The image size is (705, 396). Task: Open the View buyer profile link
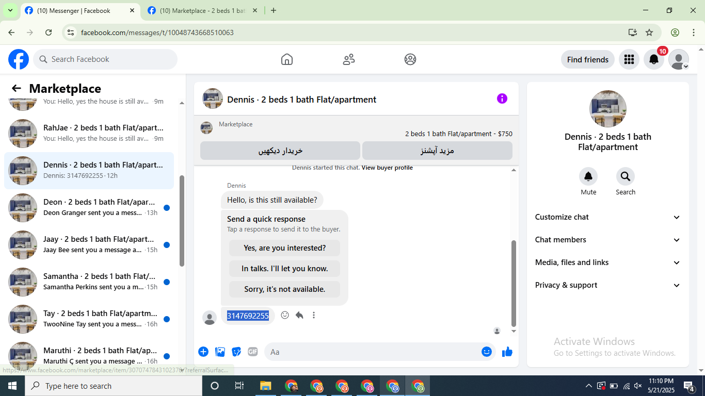[387, 168]
